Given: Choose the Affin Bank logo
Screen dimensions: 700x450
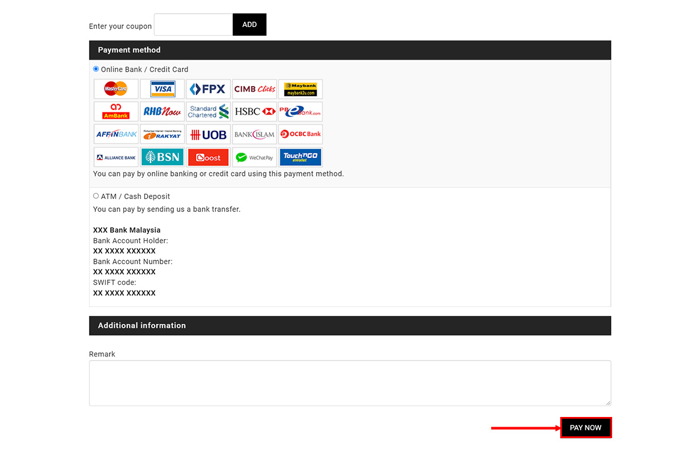Looking at the screenshot, I should (116, 134).
